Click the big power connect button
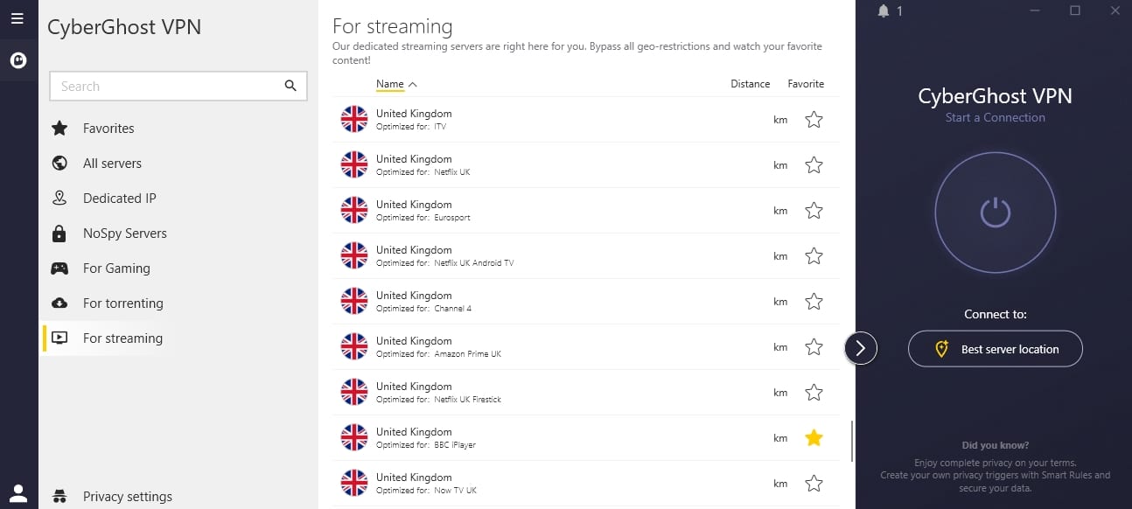Viewport: 1132px width, 509px height. coord(996,213)
